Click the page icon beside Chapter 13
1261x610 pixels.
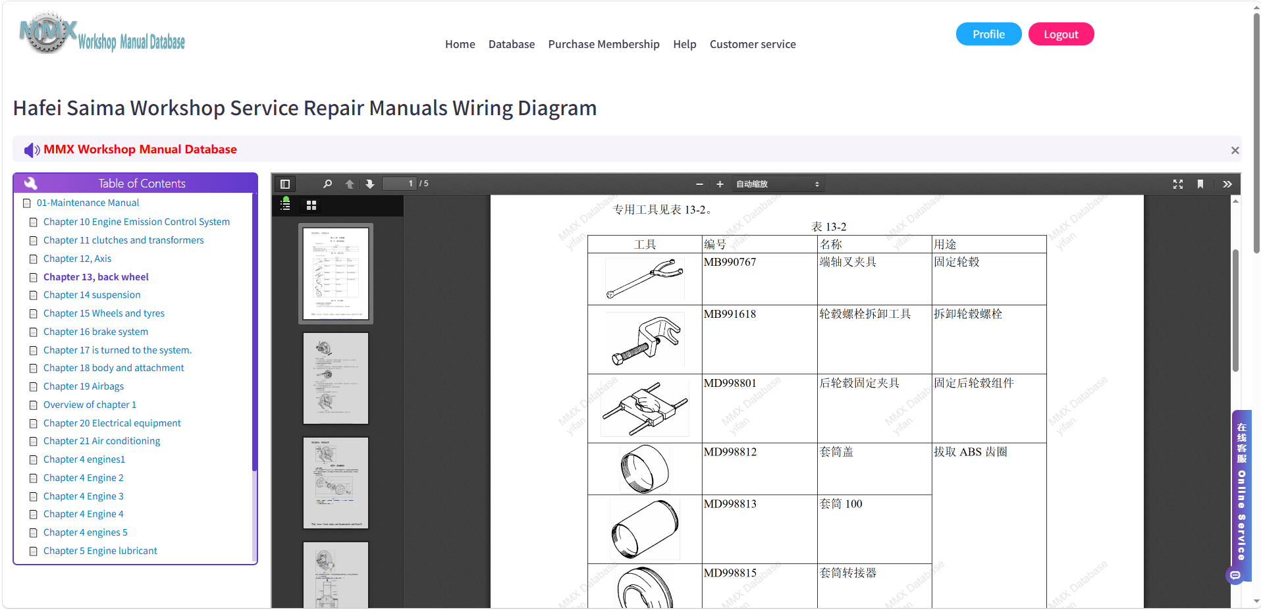click(33, 278)
